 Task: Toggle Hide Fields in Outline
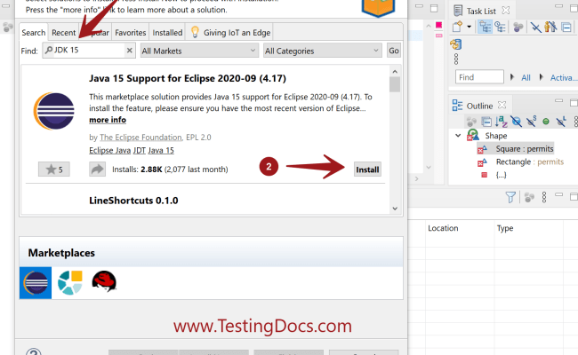coord(517,122)
